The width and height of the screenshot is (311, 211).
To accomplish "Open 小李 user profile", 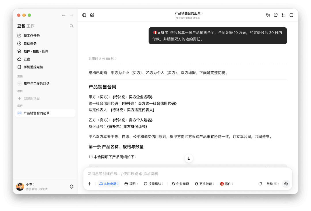I will click(x=30, y=185).
